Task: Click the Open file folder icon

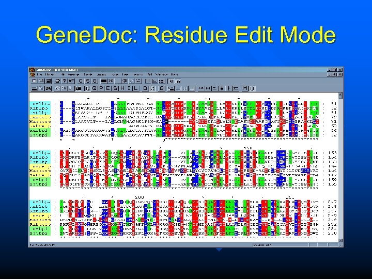Action: pyautogui.click(x=41, y=81)
